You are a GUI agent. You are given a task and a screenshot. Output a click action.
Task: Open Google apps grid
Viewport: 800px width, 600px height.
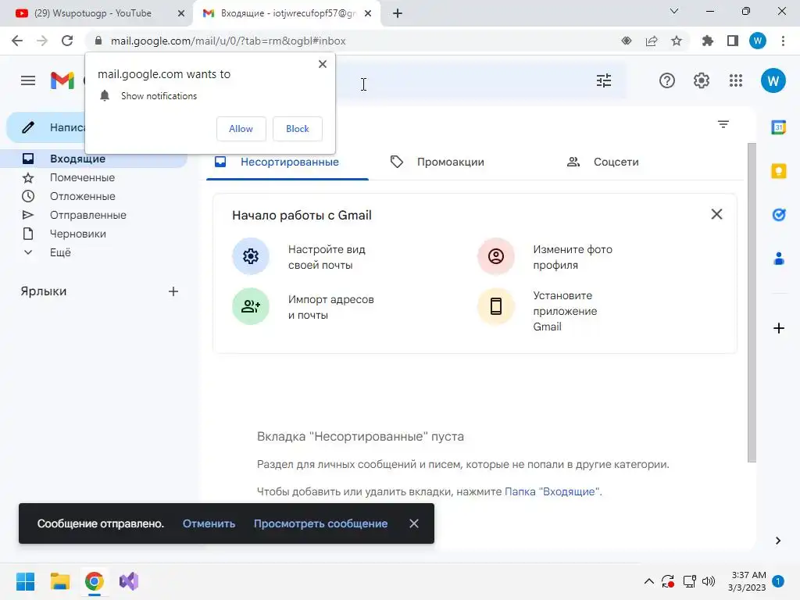click(x=736, y=80)
